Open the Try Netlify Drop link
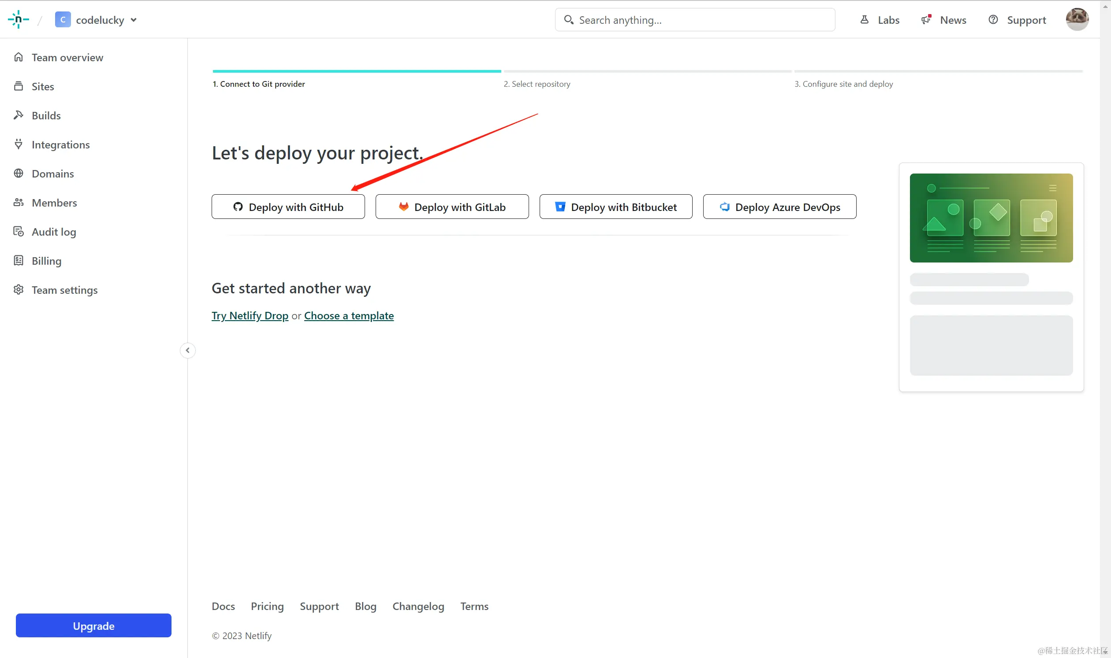 (250, 316)
